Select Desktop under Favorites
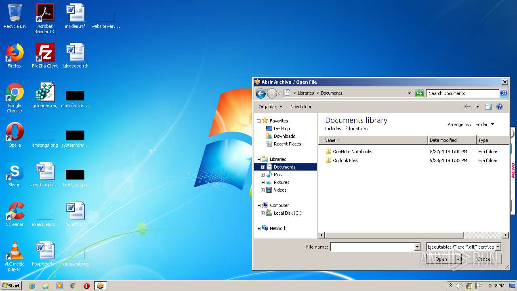The height and width of the screenshot is (291, 517). (282, 129)
